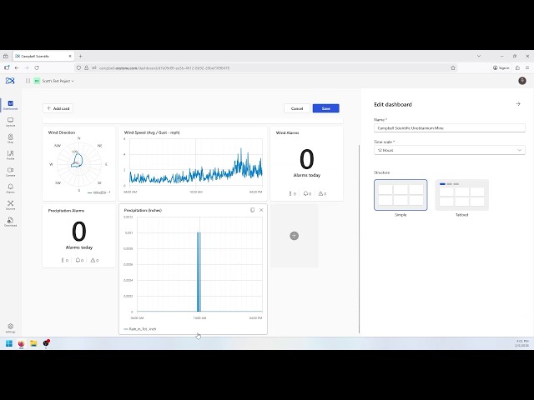534x400 pixels.
Task: Click the site padlock icon
Action: point(86,67)
